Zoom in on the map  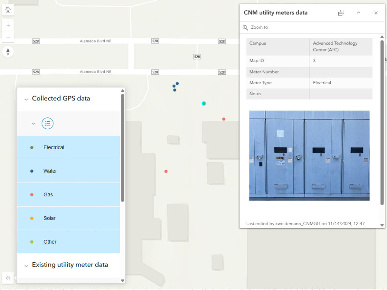(x=8, y=25)
